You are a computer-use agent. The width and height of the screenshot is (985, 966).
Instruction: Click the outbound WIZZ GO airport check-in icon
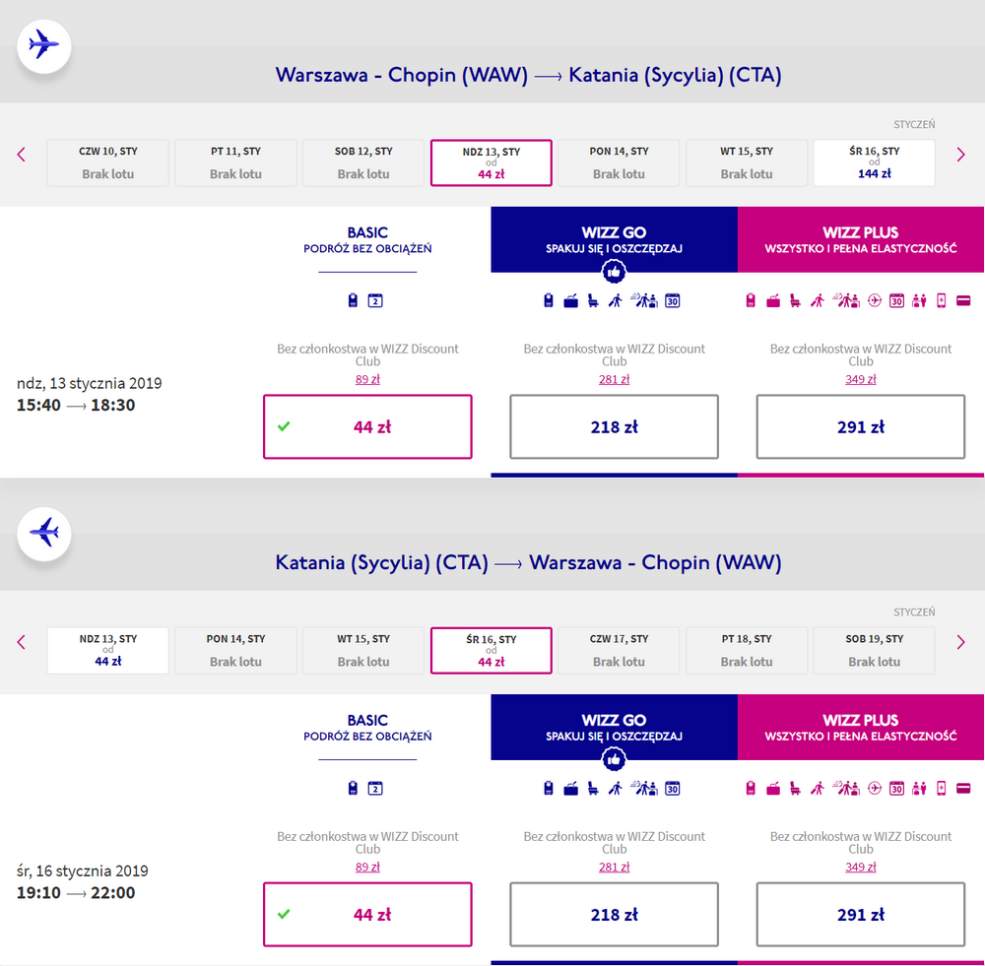644,301
